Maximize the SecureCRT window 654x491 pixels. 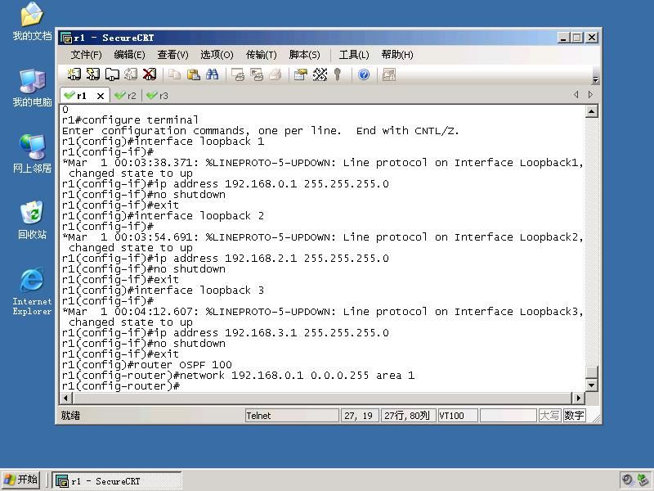point(577,38)
